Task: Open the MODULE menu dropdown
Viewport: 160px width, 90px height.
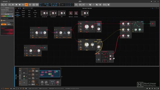Action: (x=104, y=5)
